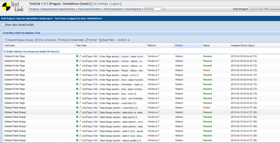
Task: Open the Test Specification menu
Action: click(89, 9)
